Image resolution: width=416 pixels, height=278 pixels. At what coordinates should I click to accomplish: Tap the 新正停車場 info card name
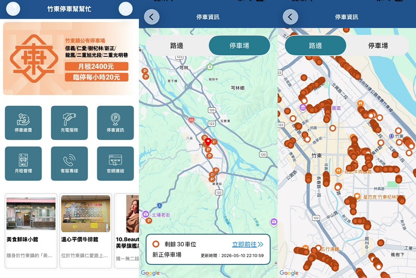point(167,255)
